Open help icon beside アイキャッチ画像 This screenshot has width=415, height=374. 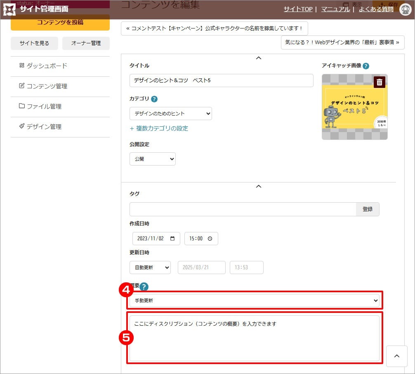tap(365, 66)
